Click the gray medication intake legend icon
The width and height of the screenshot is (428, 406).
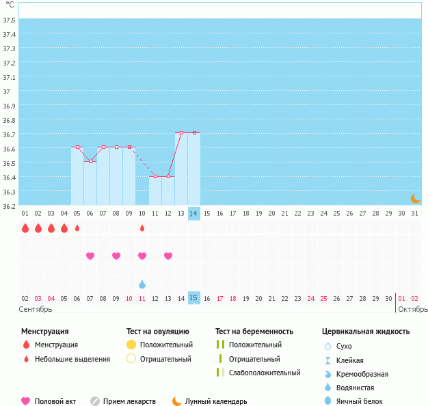tap(95, 401)
